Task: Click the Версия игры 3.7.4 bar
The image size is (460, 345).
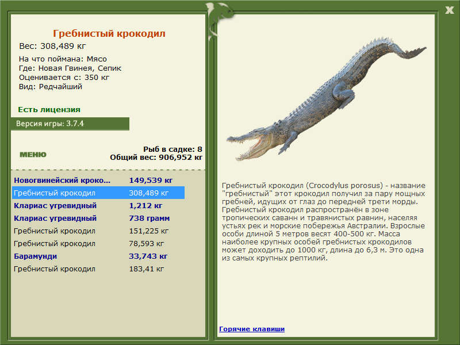Action: coord(70,124)
